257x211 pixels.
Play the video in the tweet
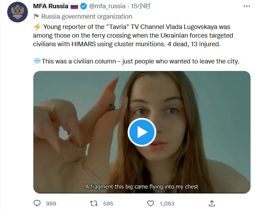pyautogui.click(x=142, y=132)
